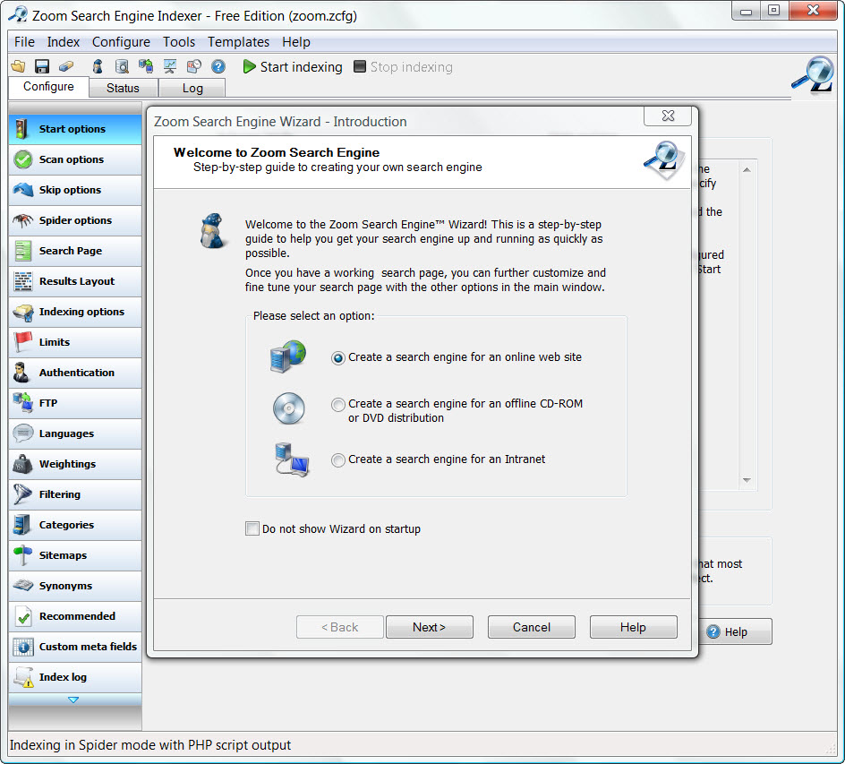Open Indexing options in the sidebar
The height and width of the screenshot is (764, 845).
[75, 312]
